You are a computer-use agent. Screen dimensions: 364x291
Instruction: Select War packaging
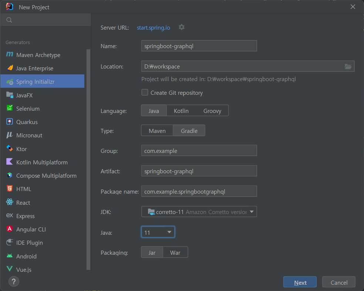(x=175, y=252)
